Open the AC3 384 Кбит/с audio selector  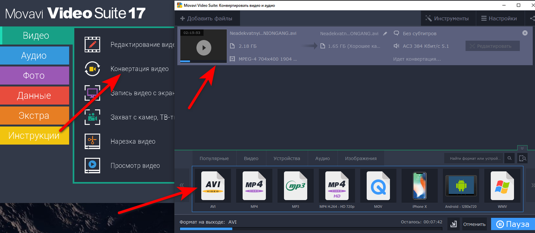point(425,46)
